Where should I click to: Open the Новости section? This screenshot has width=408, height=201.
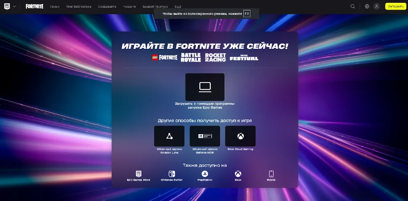click(x=129, y=6)
